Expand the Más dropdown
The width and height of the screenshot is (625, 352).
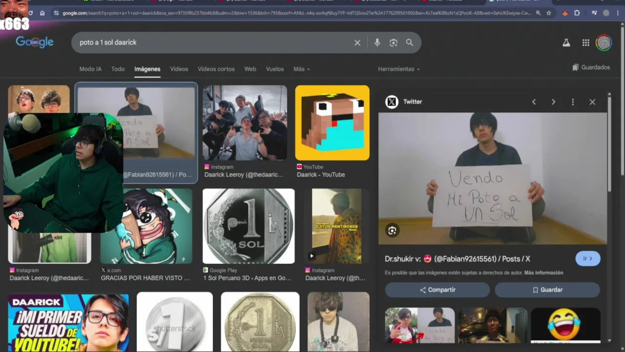pos(302,69)
